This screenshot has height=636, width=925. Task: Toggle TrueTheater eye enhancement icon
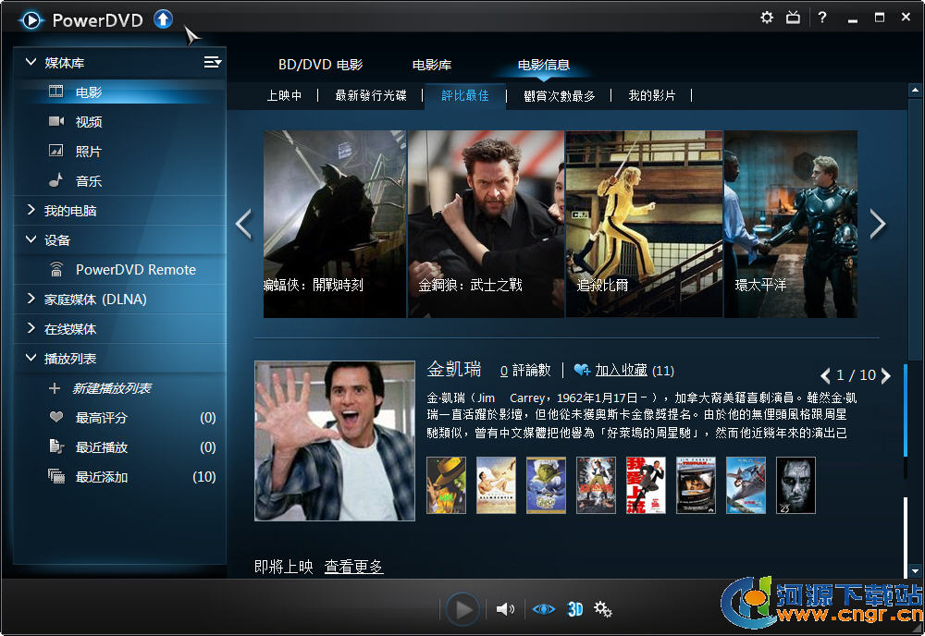coord(543,609)
